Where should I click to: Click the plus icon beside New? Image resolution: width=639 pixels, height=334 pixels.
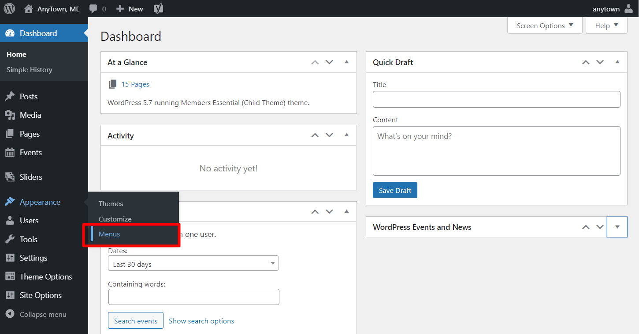tap(120, 9)
